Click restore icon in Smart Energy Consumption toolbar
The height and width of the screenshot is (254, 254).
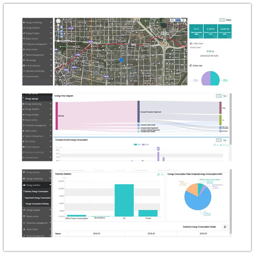224,145
